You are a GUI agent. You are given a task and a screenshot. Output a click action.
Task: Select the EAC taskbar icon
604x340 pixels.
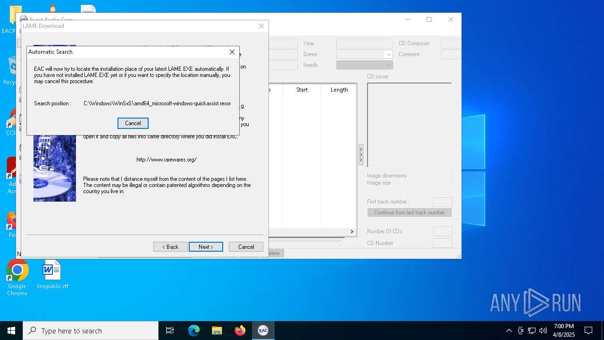pos(263,331)
